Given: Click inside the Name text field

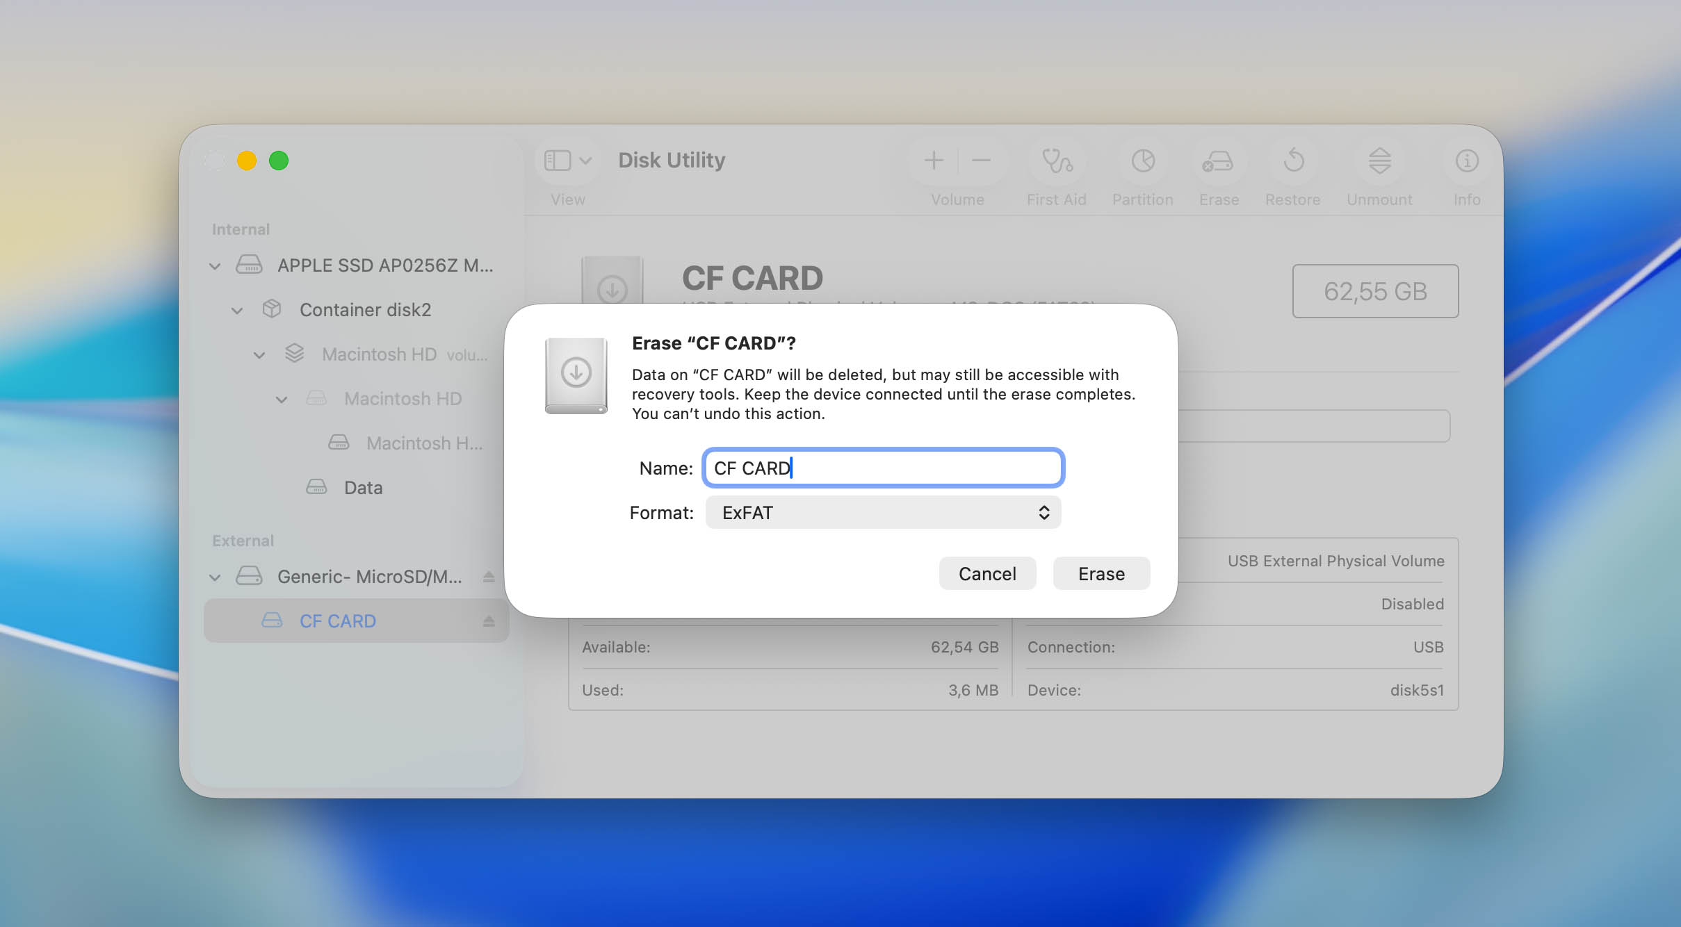Looking at the screenshot, I should pos(883,468).
